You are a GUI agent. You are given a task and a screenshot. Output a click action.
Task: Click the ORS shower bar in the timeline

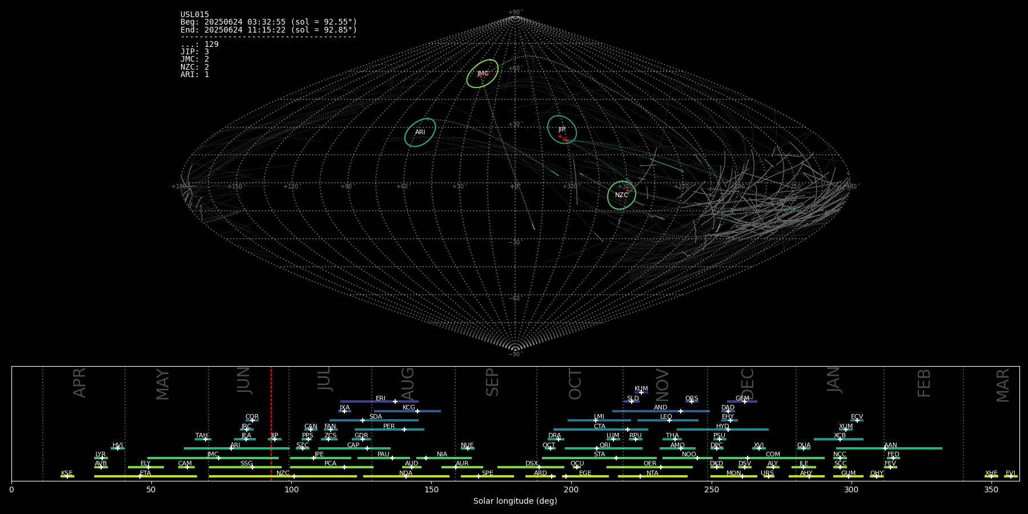692,401
